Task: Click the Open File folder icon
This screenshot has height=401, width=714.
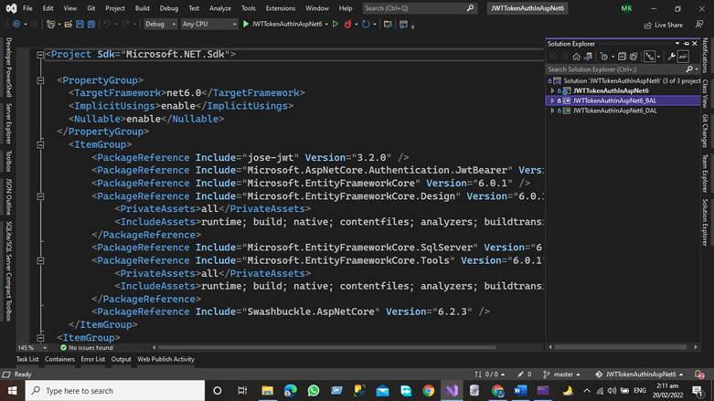Action: tap(68, 24)
